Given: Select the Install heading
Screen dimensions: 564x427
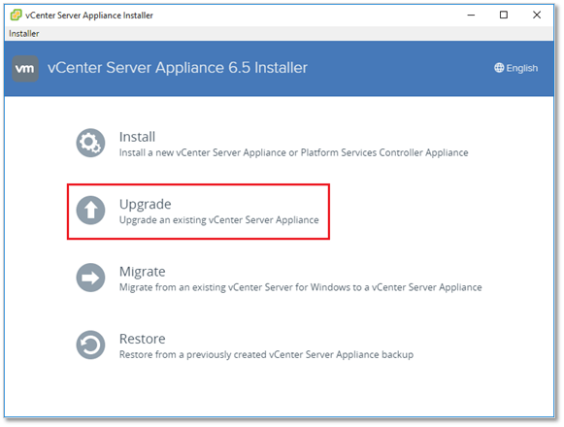Looking at the screenshot, I should coord(138,137).
